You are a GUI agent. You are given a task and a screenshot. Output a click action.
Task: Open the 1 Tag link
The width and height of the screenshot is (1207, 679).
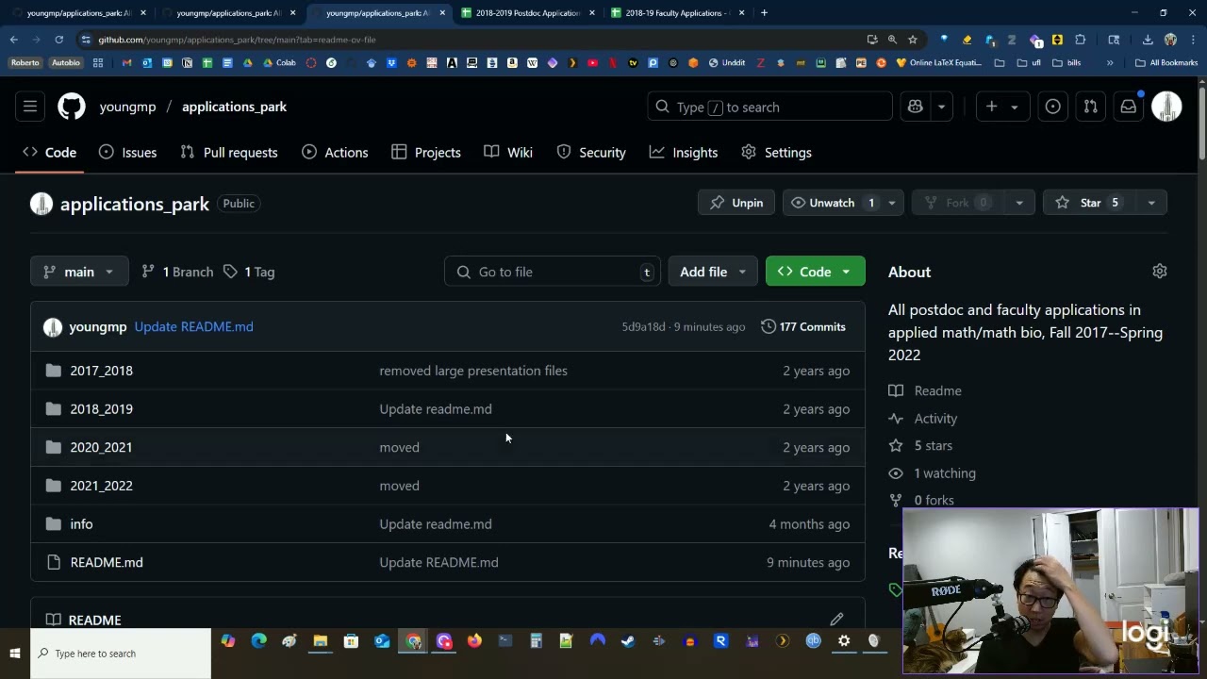click(x=249, y=272)
